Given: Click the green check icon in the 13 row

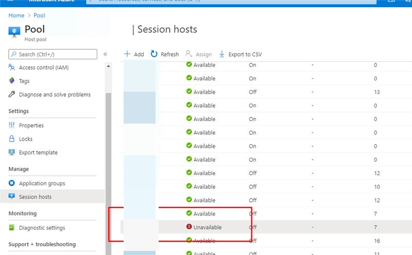Looking at the screenshot, I should coord(189,91).
